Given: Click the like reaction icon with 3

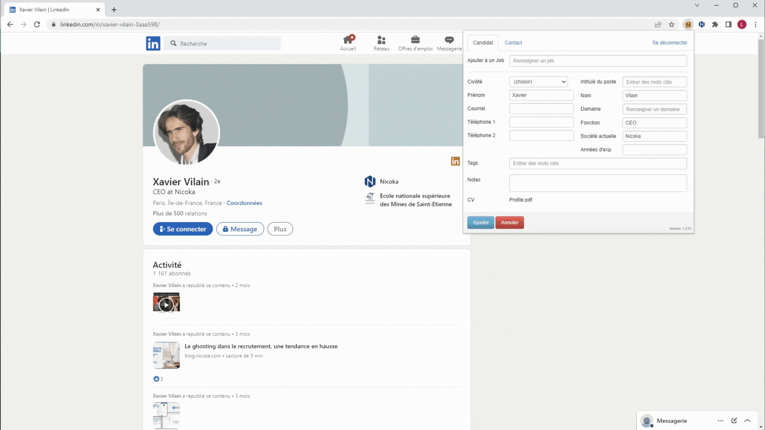Looking at the screenshot, I should pyautogui.click(x=156, y=379).
